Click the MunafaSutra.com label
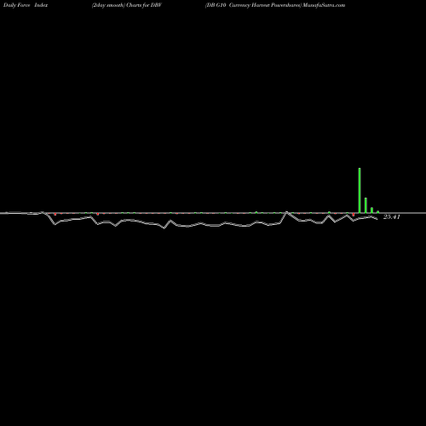The width and height of the screenshot is (426, 426). click(x=324, y=5)
